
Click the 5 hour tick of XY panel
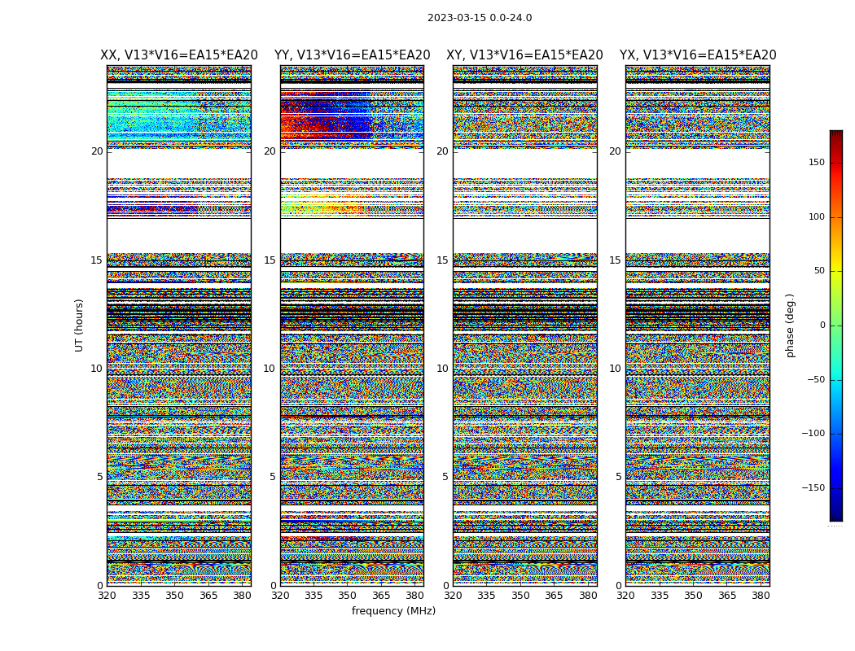point(445,477)
